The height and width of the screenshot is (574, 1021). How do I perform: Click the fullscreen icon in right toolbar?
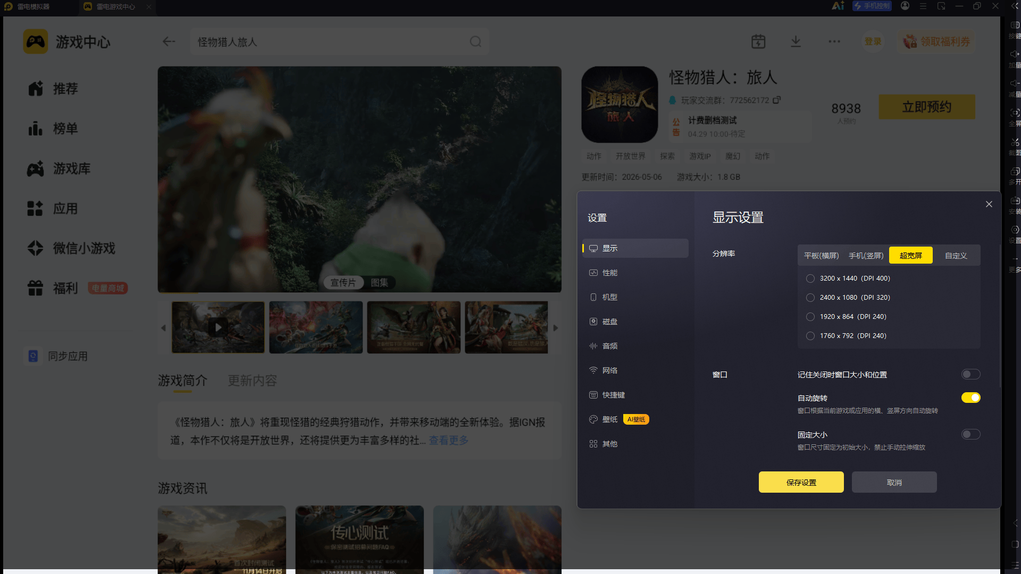(x=1015, y=113)
